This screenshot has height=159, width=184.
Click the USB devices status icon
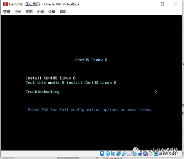tap(124, 153)
